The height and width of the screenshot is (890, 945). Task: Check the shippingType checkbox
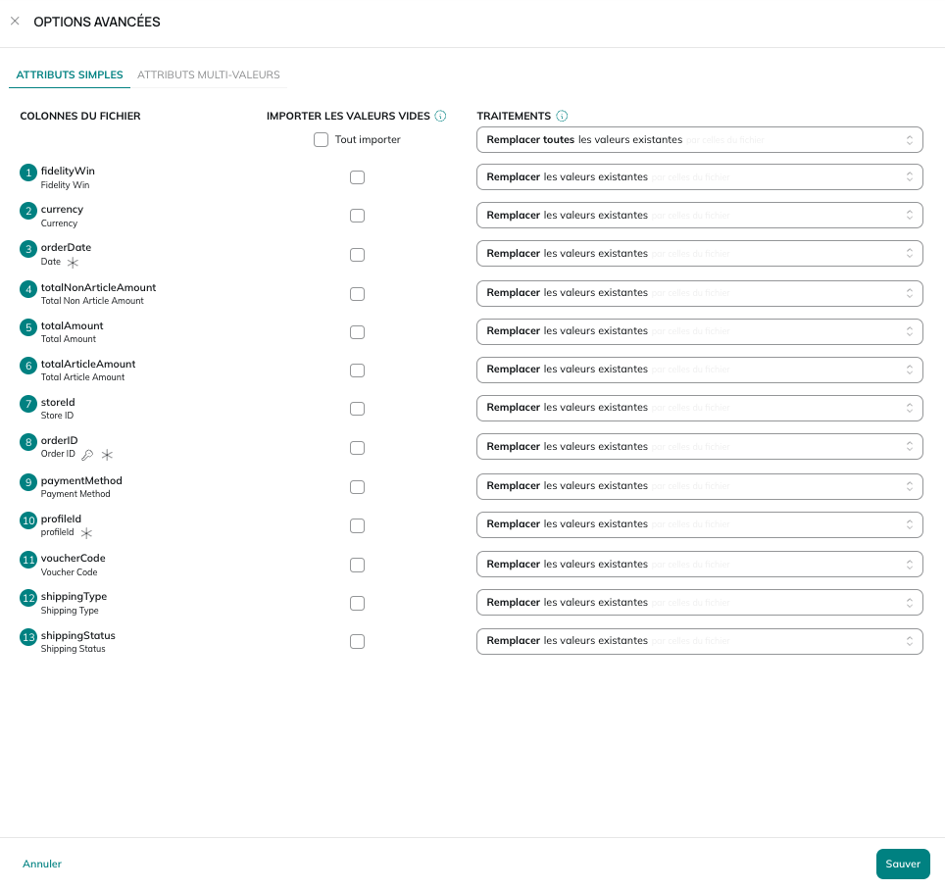point(358,603)
